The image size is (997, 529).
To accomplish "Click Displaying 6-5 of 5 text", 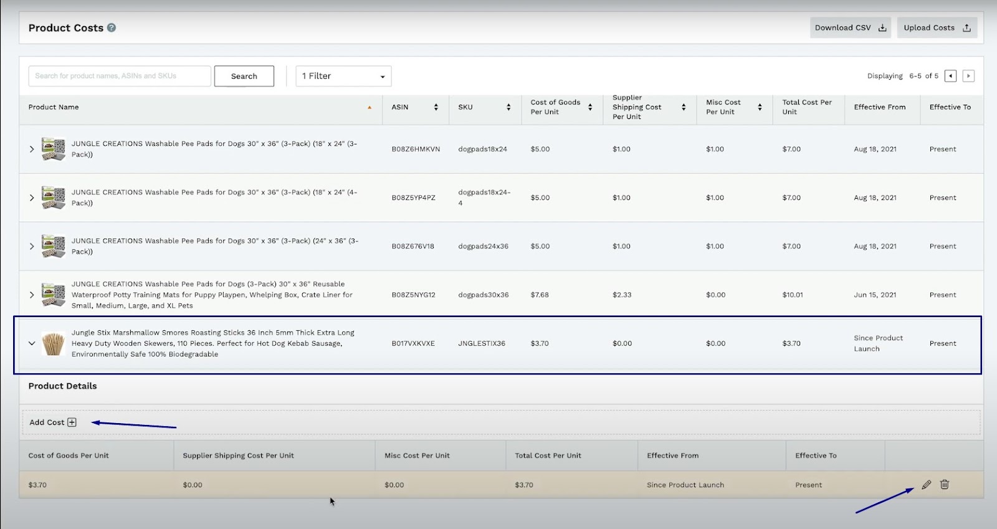I will [903, 76].
